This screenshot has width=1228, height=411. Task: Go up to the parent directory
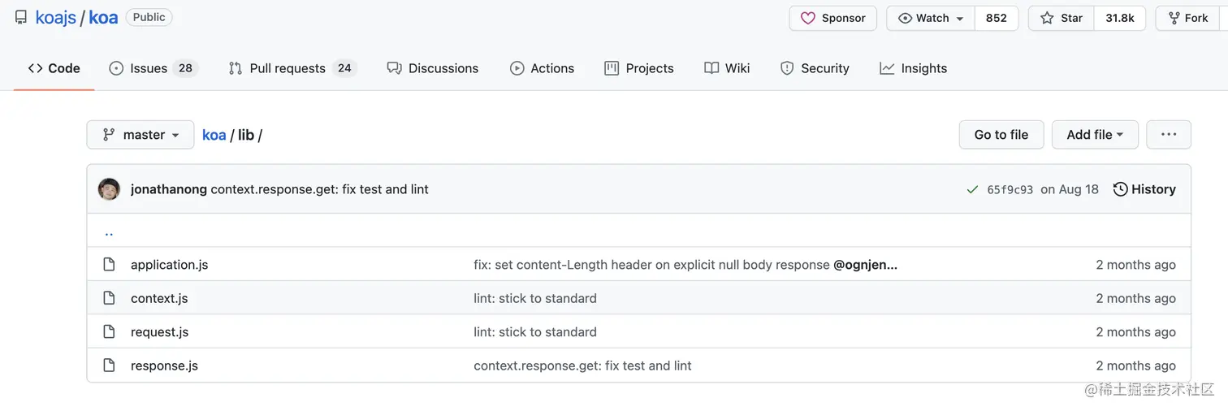109,231
